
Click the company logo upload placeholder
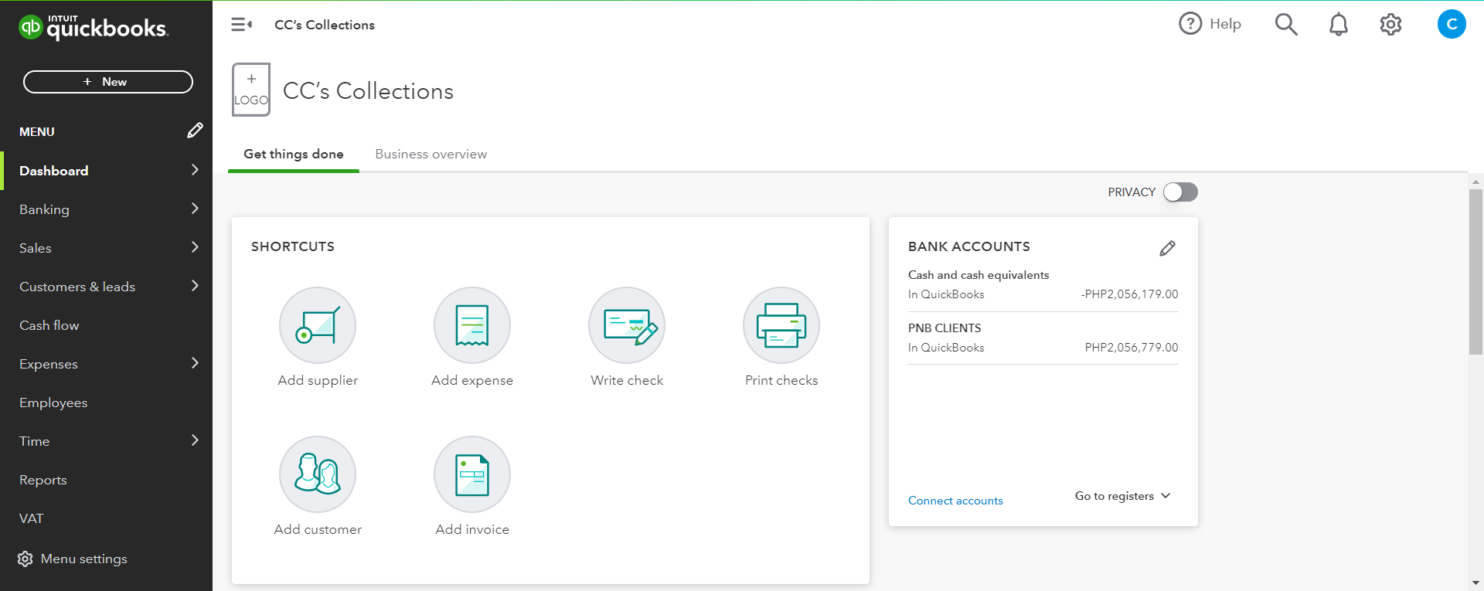click(251, 90)
